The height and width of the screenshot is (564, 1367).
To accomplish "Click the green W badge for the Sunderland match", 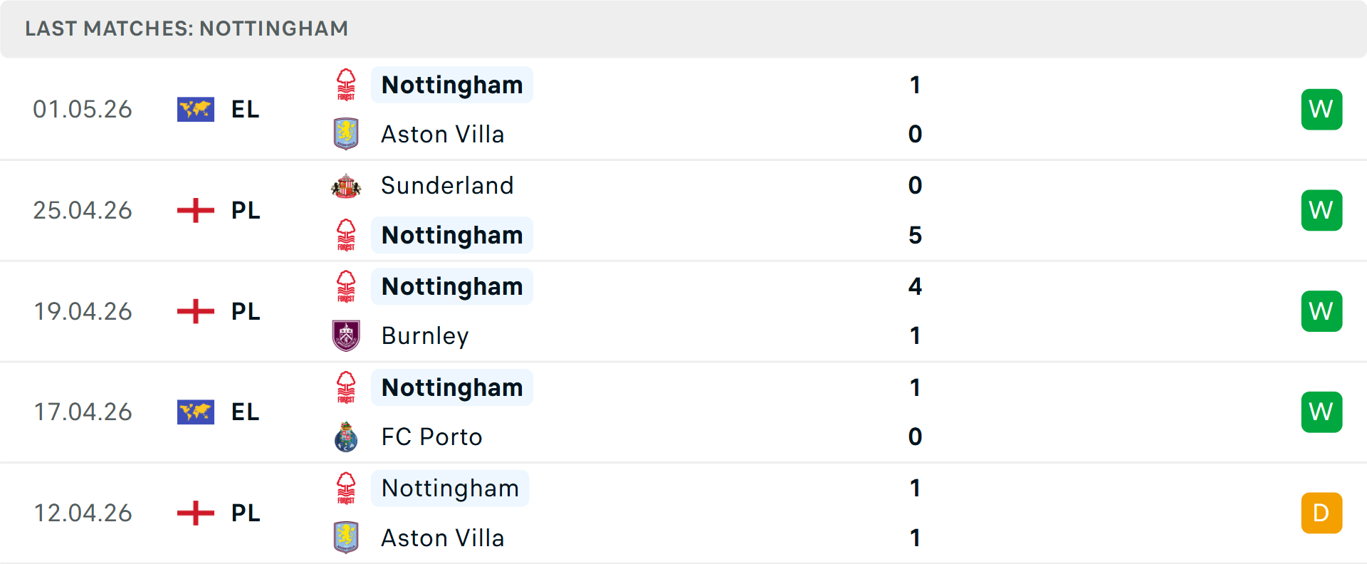I will [x=1321, y=210].
